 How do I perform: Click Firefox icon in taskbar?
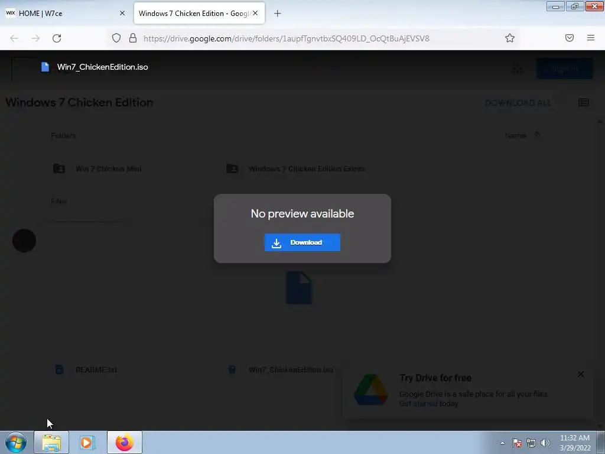(x=124, y=442)
